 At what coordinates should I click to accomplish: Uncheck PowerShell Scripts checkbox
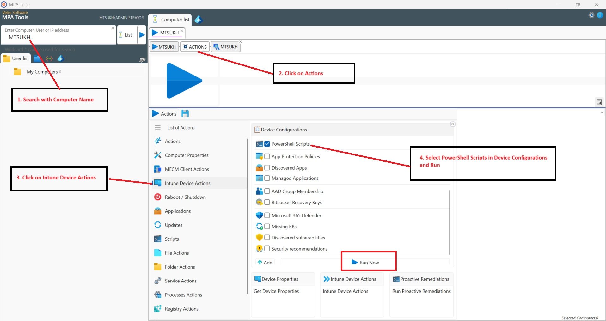tap(267, 144)
